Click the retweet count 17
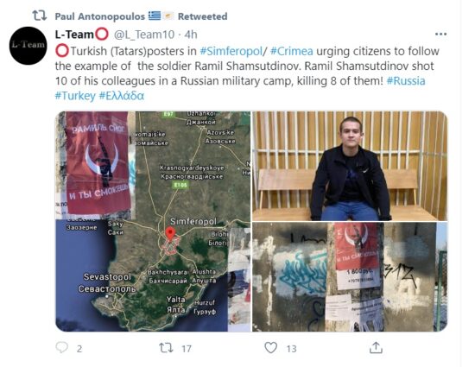 point(187,349)
